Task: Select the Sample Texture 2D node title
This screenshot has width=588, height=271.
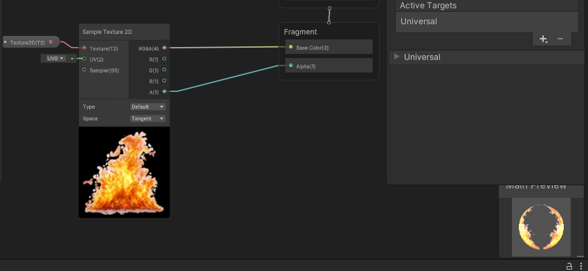Action: pyautogui.click(x=107, y=32)
